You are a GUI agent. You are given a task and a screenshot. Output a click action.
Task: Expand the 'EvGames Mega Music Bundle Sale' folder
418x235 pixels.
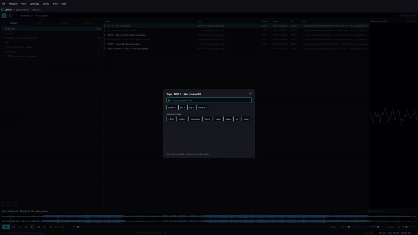[x=4, y=38]
